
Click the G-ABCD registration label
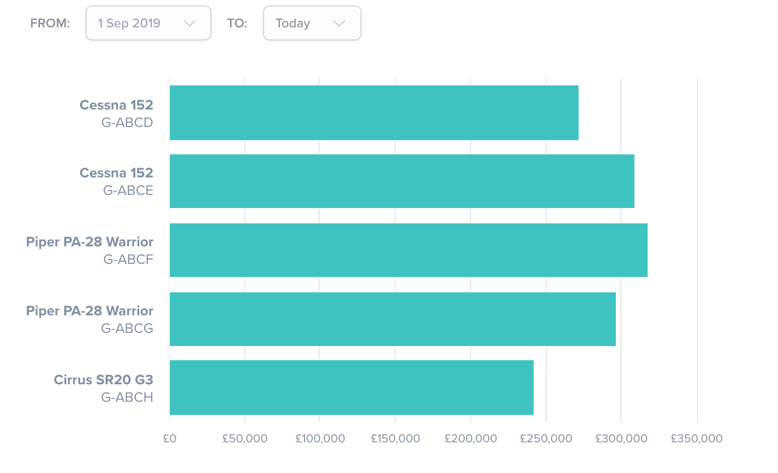click(x=127, y=123)
